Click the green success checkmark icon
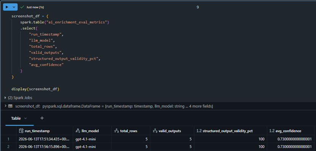Viewport: 316px width, 151px height. (22, 7)
